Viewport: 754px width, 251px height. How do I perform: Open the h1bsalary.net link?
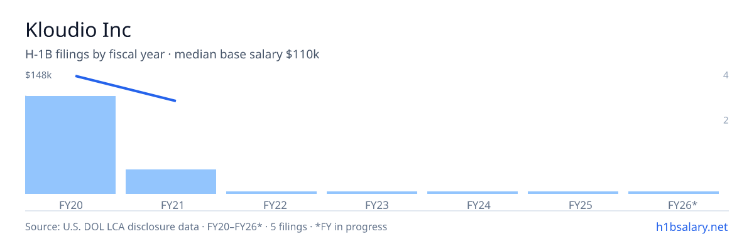(x=691, y=227)
